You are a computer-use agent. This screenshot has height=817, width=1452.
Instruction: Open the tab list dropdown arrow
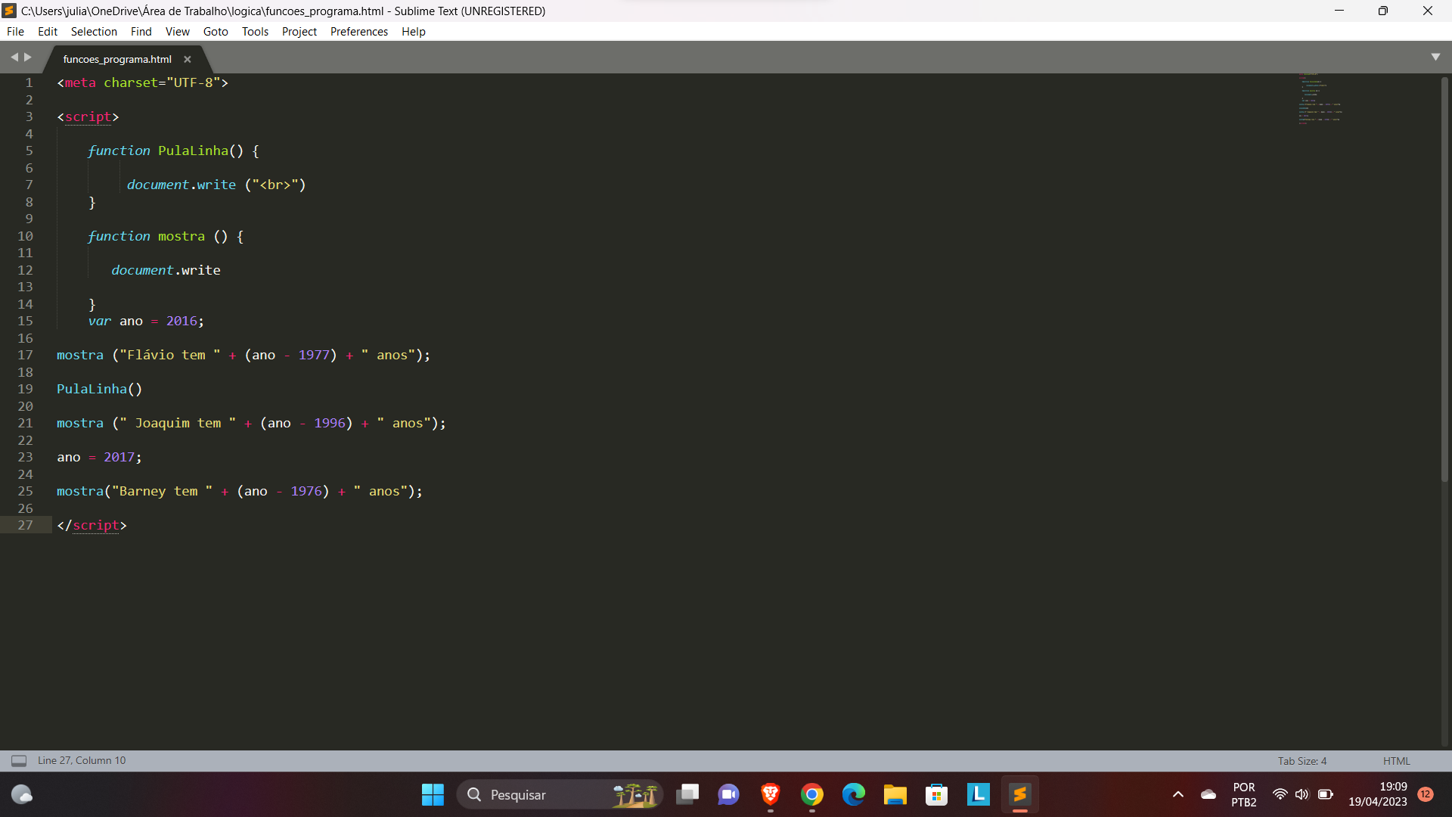tap(1435, 57)
